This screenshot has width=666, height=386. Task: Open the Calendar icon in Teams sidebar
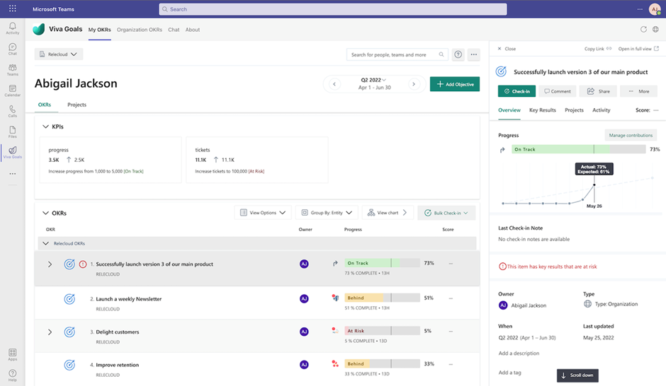[12, 90]
